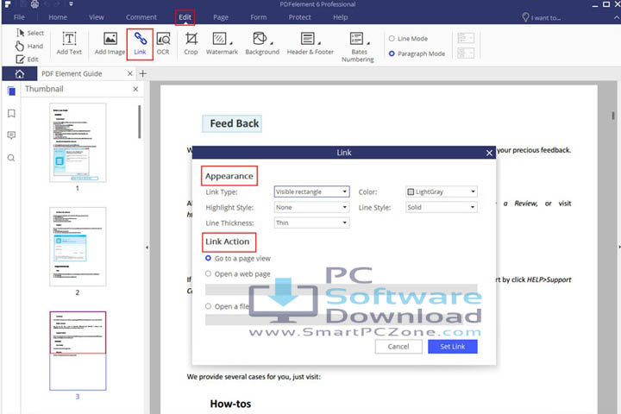Click the I want to lightbulb search
This screenshot has width=621, height=414.
[x=541, y=17]
